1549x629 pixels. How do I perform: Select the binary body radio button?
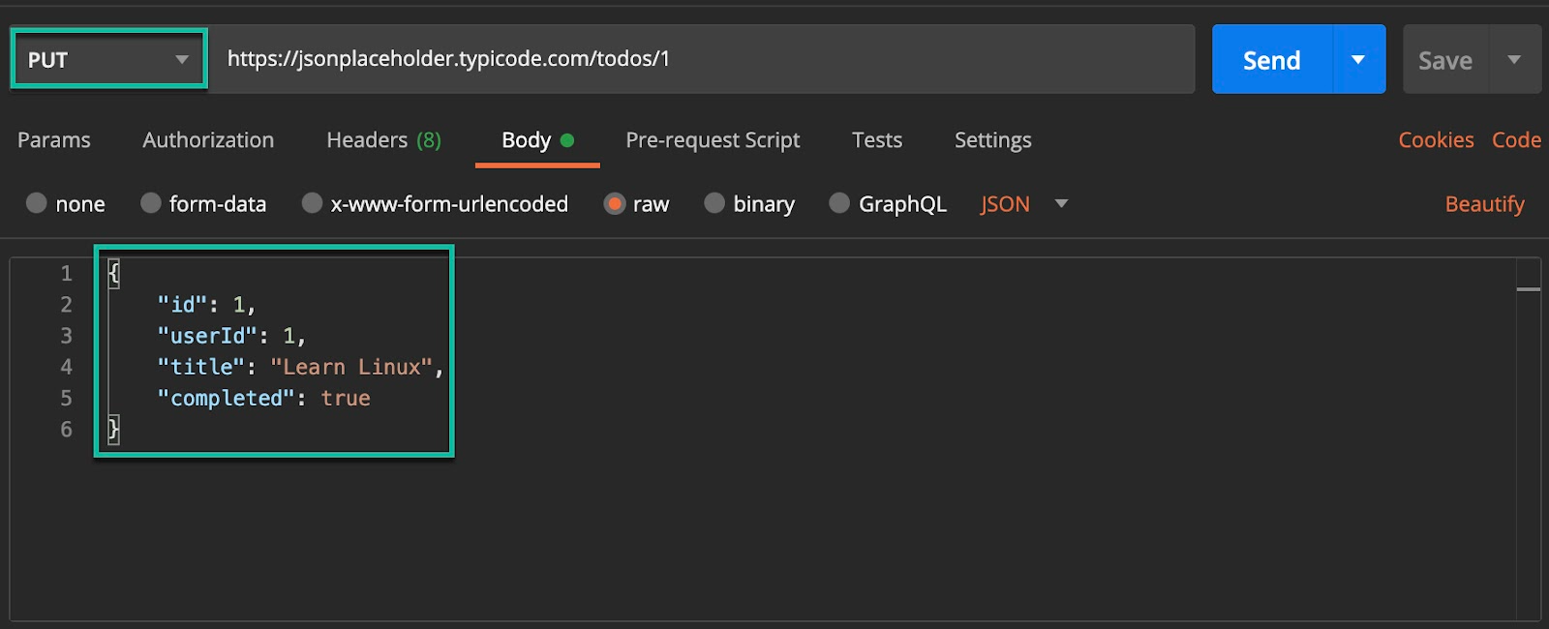click(x=714, y=203)
